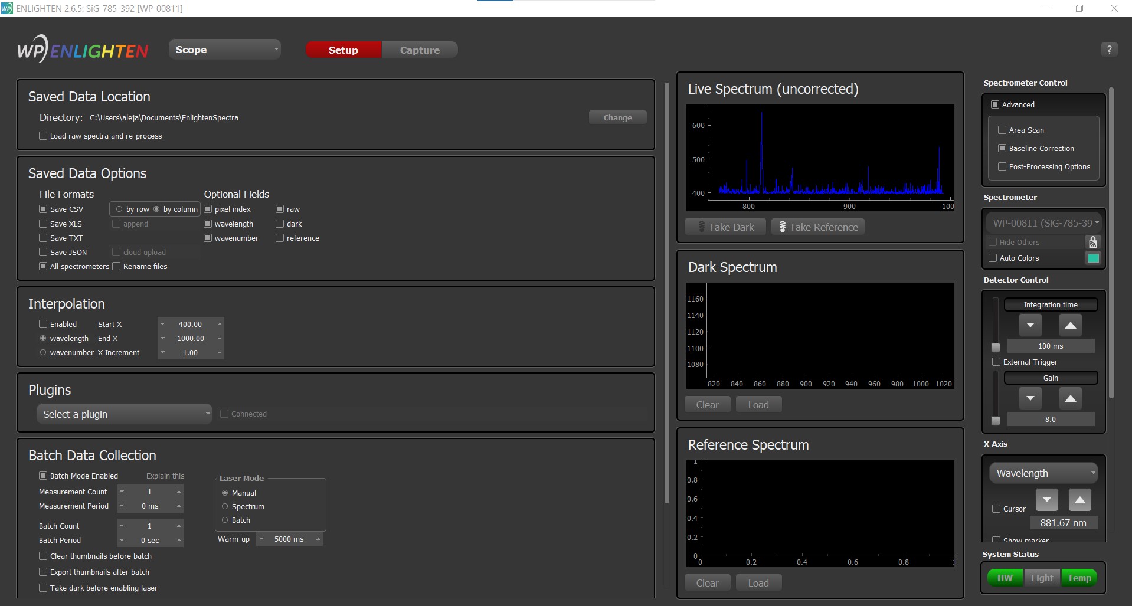Switch to the Capture tab
1132x606 pixels.
(420, 50)
